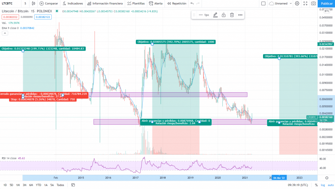Toggle the drawing lock icon
Image resolution: width=335 pixels, height=189 pixels.
(x=223, y=15)
